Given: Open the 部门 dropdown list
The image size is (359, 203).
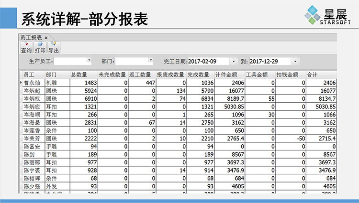Looking at the screenshot, I should tap(150, 61).
